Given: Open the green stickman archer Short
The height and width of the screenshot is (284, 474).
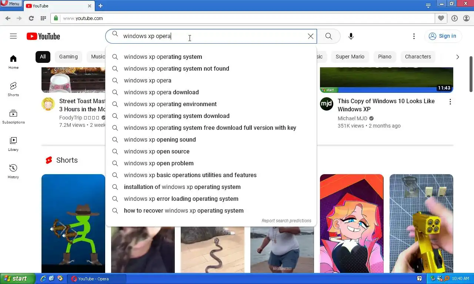Looking at the screenshot, I should 73,223.
